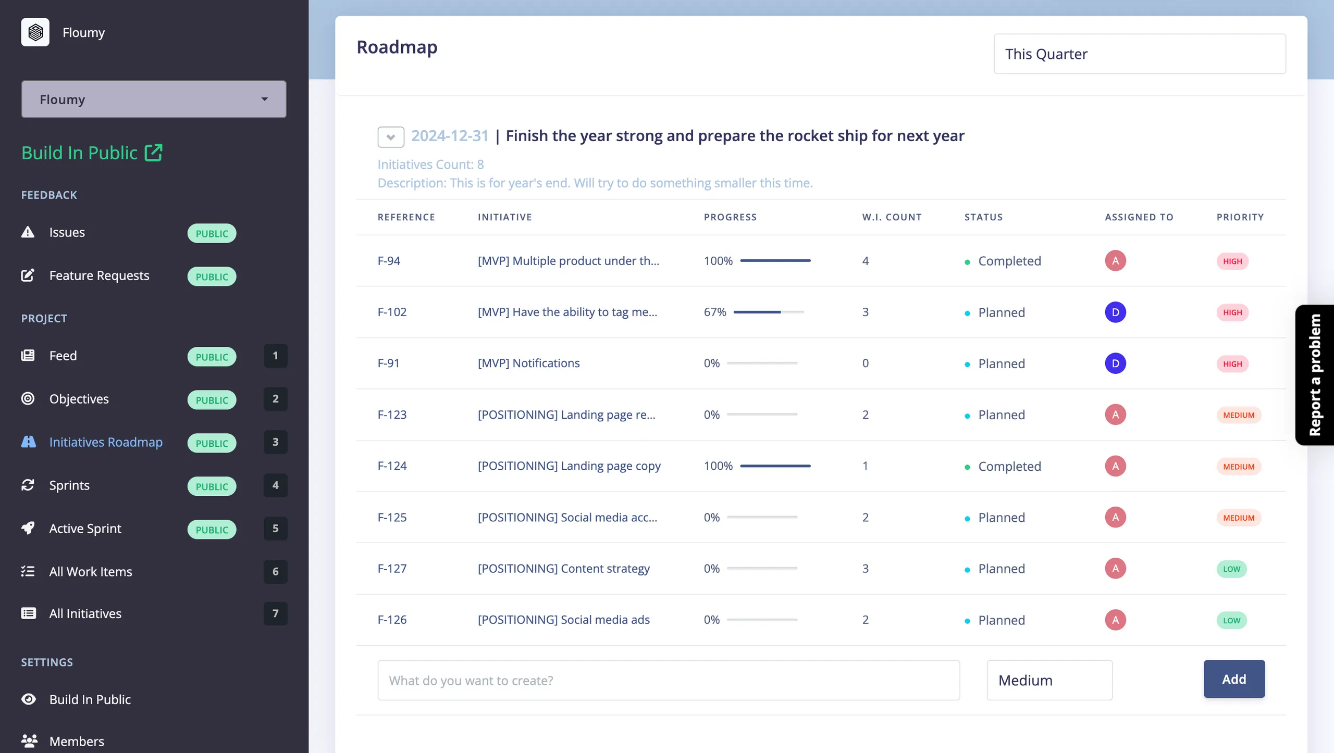Open the This Quarter timeframe dropdown
Screen dimensions: 1334x753
1139,54
